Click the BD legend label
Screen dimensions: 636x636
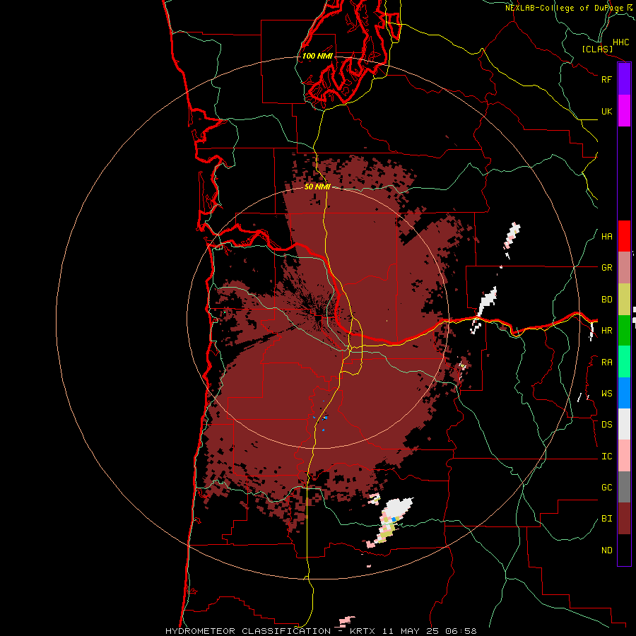coord(606,300)
